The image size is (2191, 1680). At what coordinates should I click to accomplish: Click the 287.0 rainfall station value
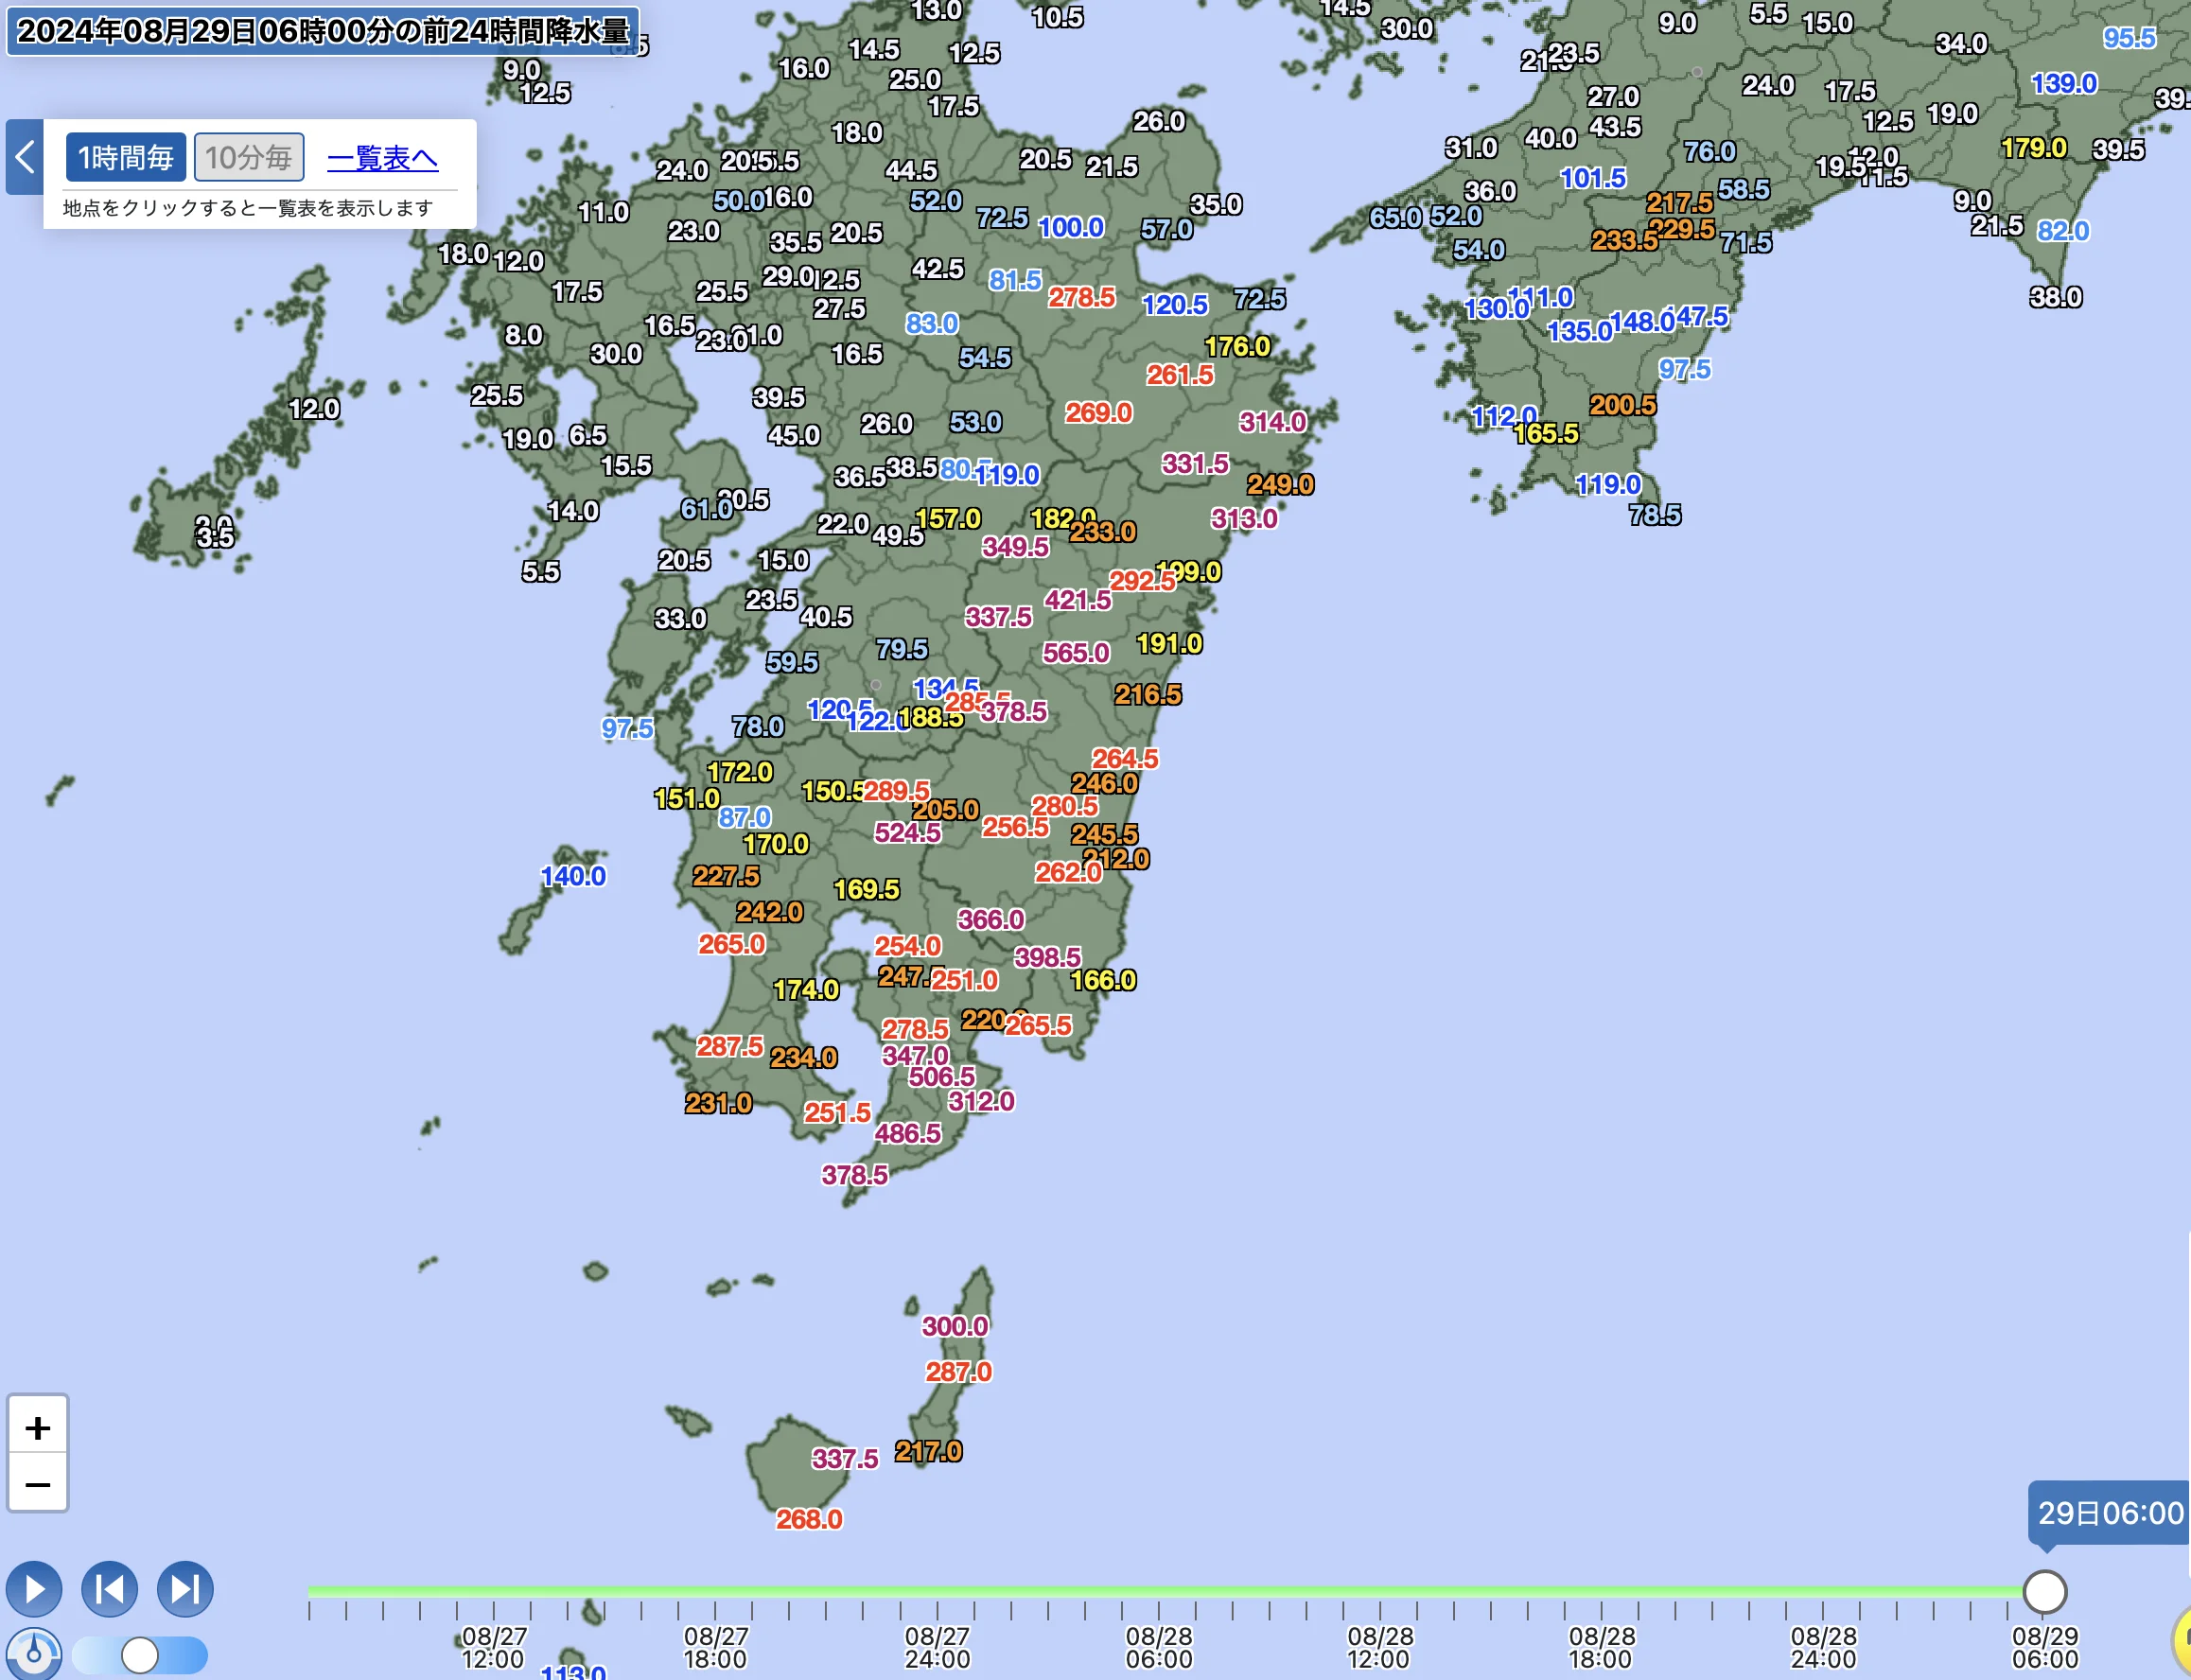click(958, 1371)
